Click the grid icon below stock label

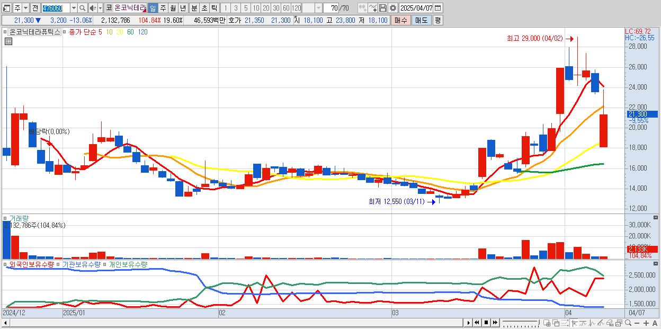(8, 41)
